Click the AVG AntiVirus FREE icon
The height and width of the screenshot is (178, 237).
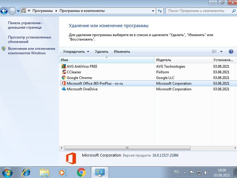tap(64, 66)
